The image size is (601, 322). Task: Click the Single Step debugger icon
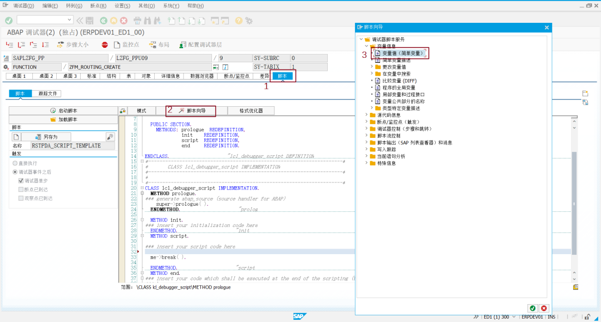tap(9, 45)
